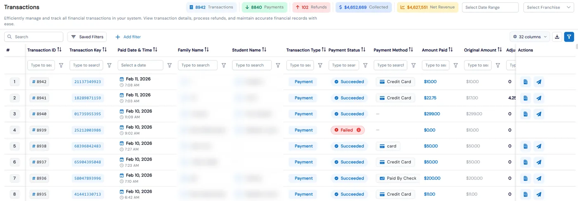
Task: Click transaction key 18289871159
Action: tap(88, 98)
